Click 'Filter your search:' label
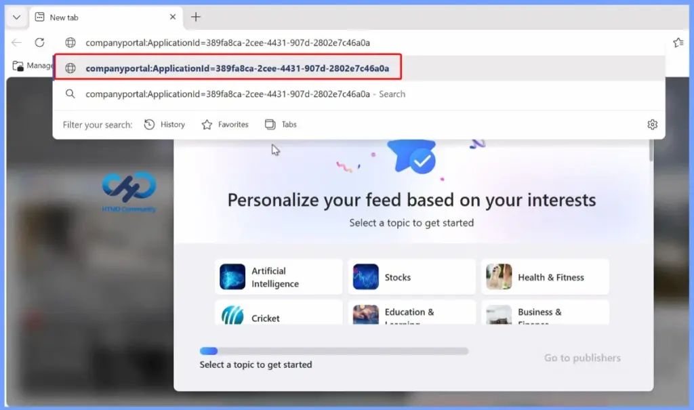The width and height of the screenshot is (694, 410). [98, 125]
